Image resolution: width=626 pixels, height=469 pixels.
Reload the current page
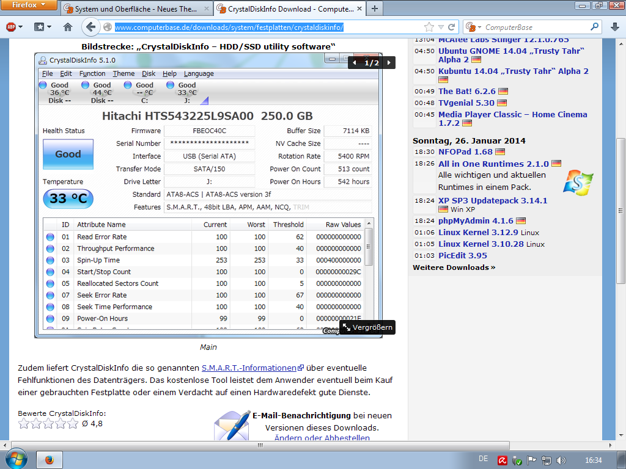tap(452, 27)
